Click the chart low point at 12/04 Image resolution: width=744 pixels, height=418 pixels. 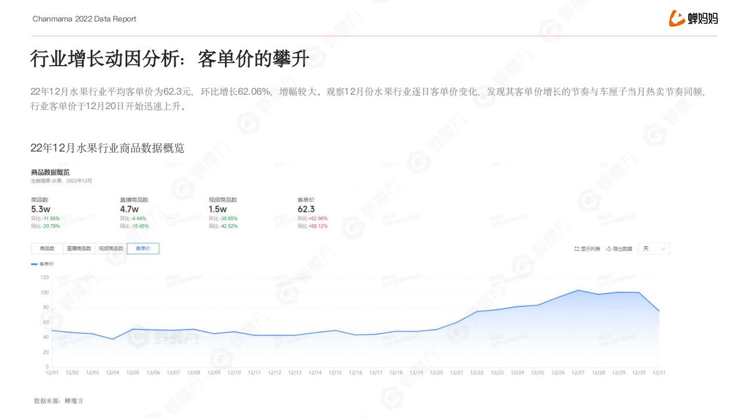113,339
